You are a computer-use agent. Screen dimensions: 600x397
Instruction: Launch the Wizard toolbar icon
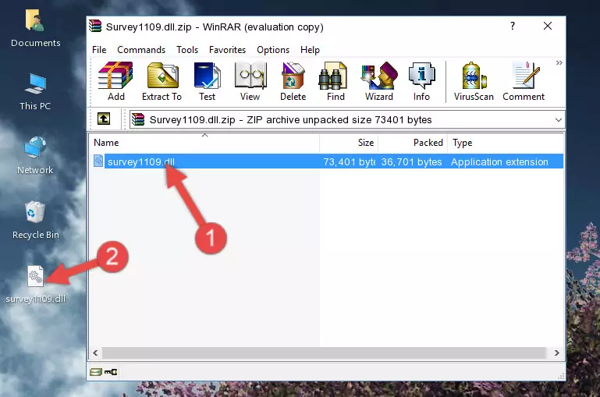click(x=379, y=81)
